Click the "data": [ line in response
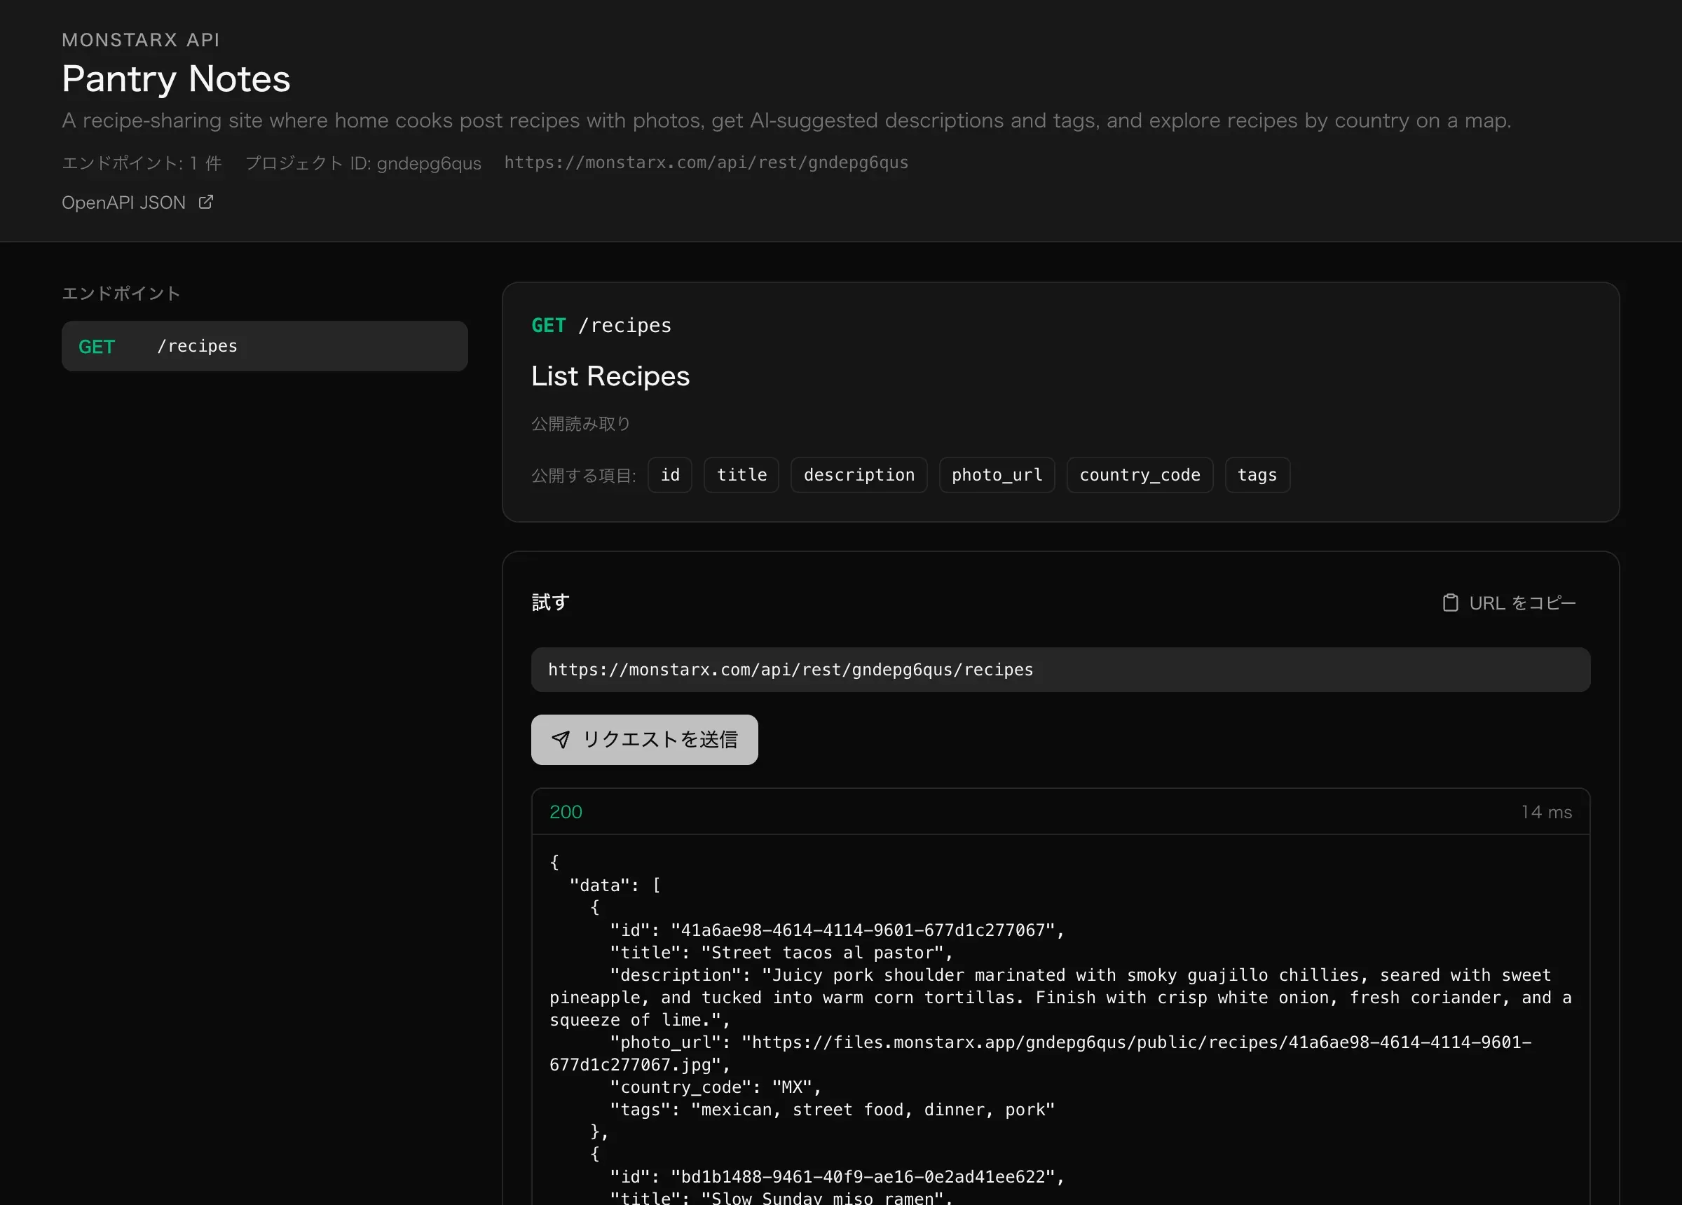The width and height of the screenshot is (1682, 1205). point(615,886)
